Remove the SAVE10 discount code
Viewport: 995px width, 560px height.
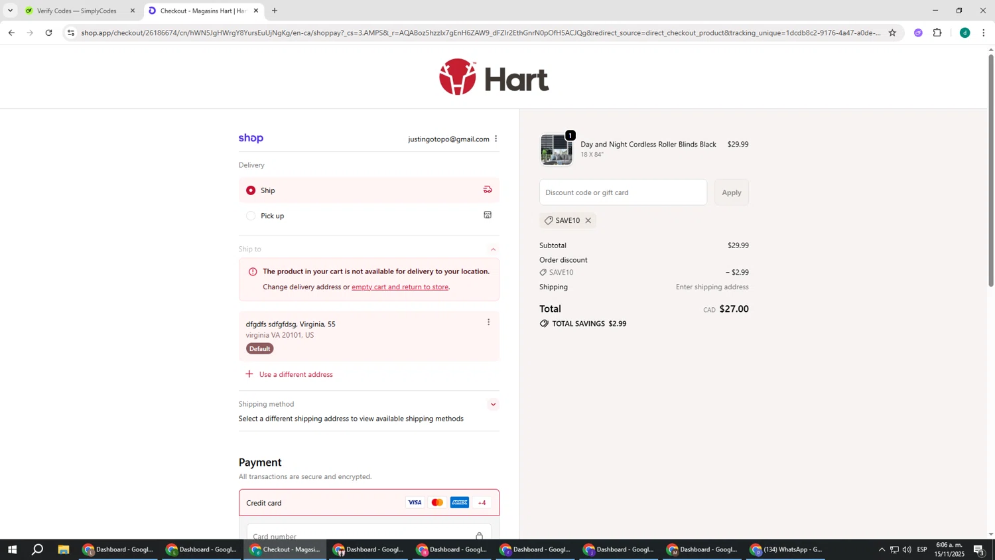[588, 220]
